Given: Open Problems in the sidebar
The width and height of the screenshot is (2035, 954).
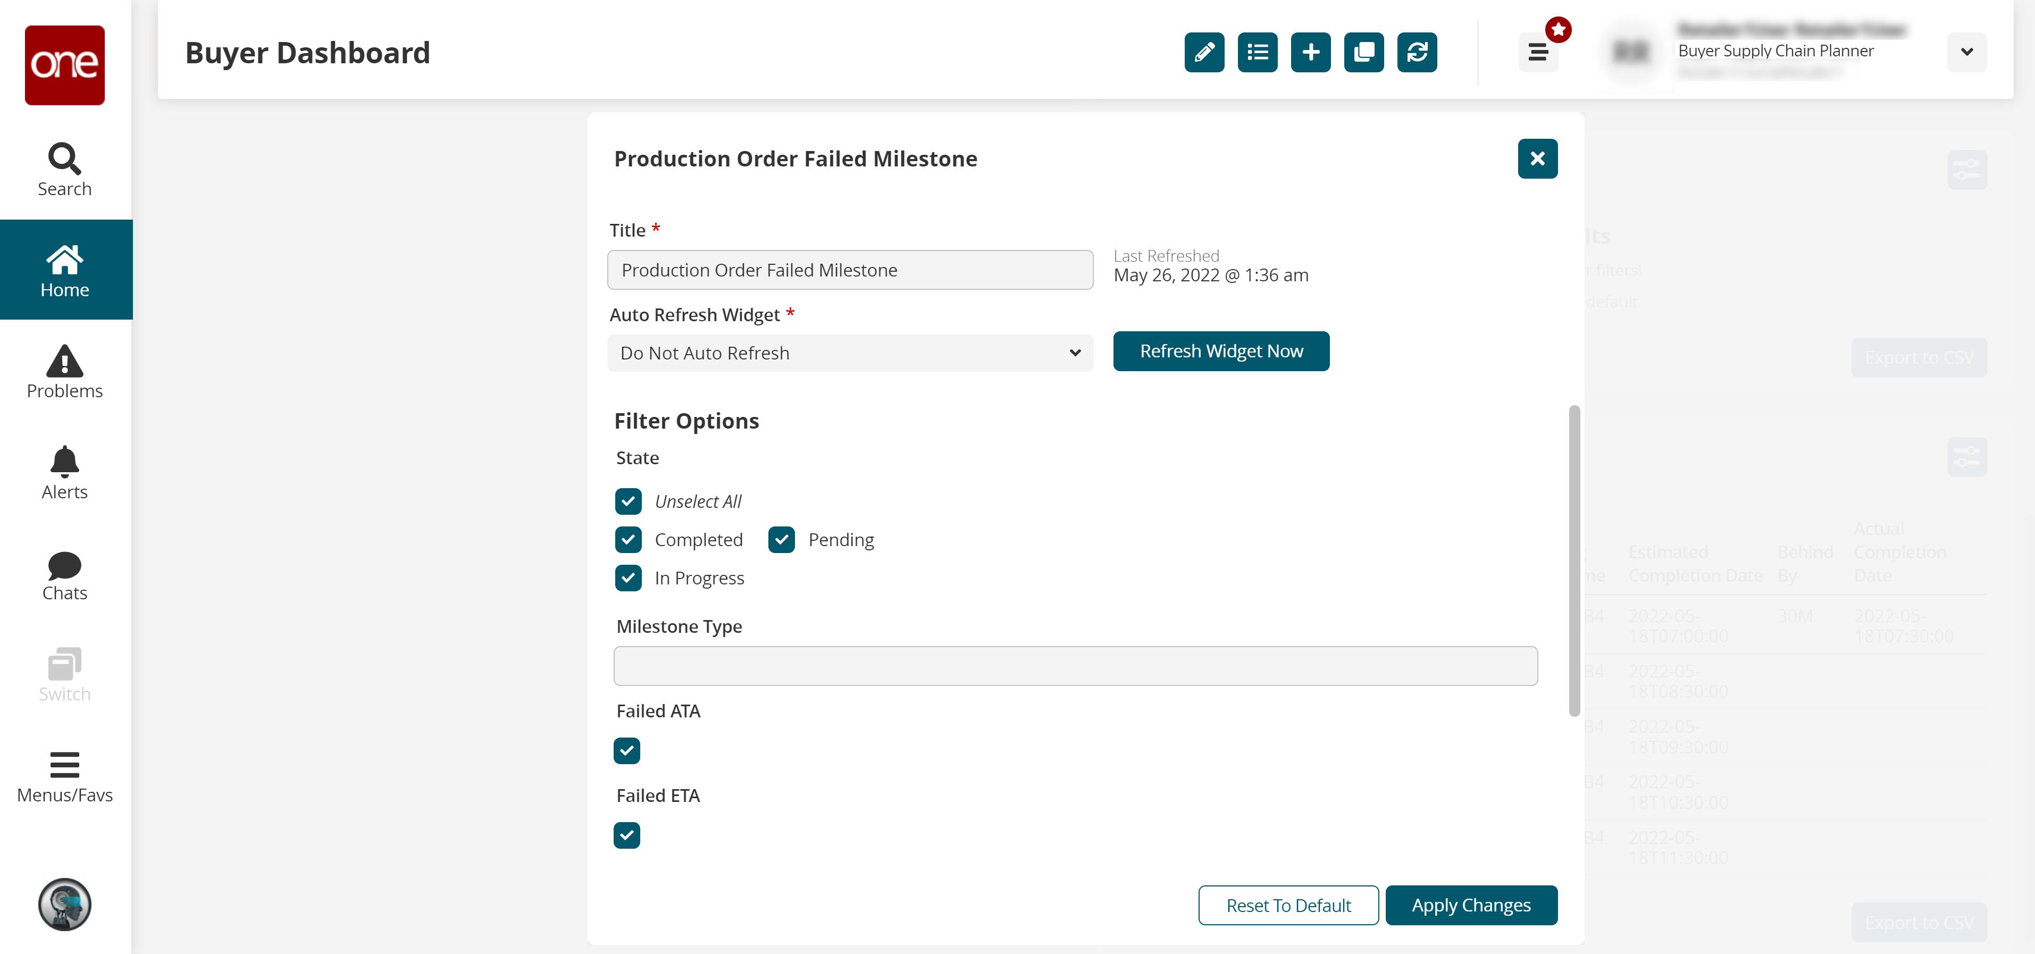Looking at the screenshot, I should [65, 371].
